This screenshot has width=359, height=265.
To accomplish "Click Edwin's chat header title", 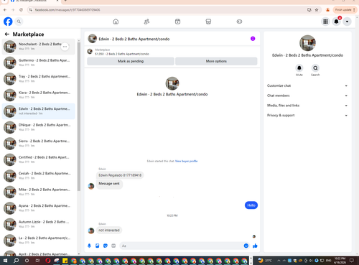I will [134, 39].
